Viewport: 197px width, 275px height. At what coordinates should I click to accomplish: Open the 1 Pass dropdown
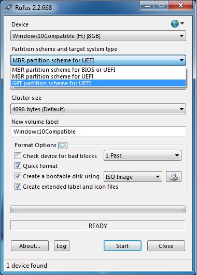click(143, 155)
